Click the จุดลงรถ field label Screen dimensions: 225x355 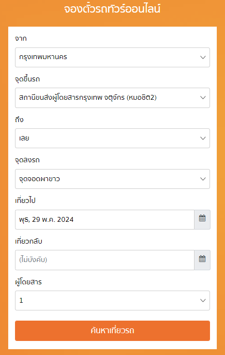pyautogui.click(x=28, y=160)
